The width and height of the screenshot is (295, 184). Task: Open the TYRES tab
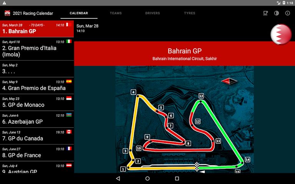[x=189, y=13]
